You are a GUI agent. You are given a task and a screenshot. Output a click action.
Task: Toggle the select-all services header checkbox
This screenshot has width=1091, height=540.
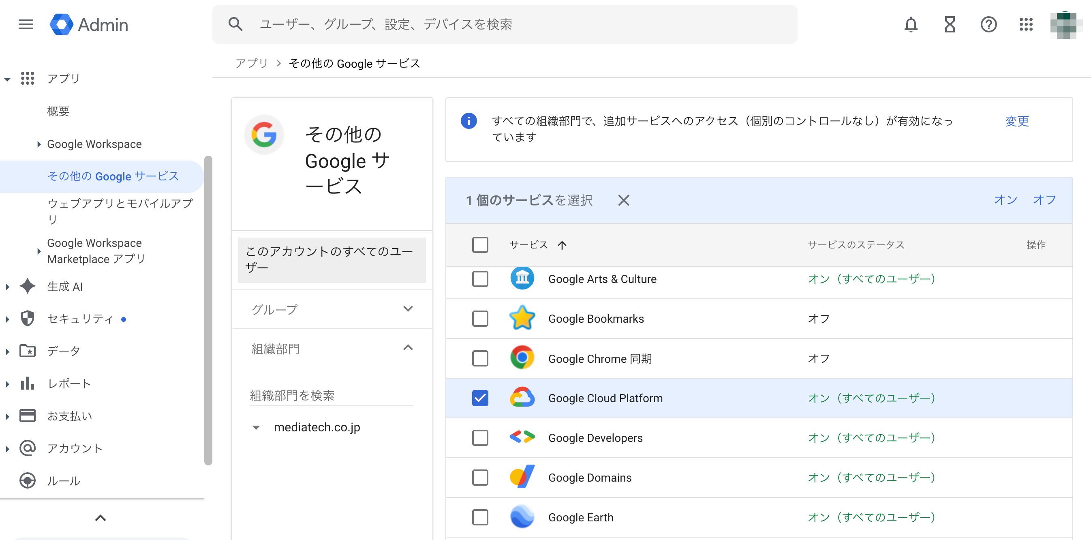[480, 245]
